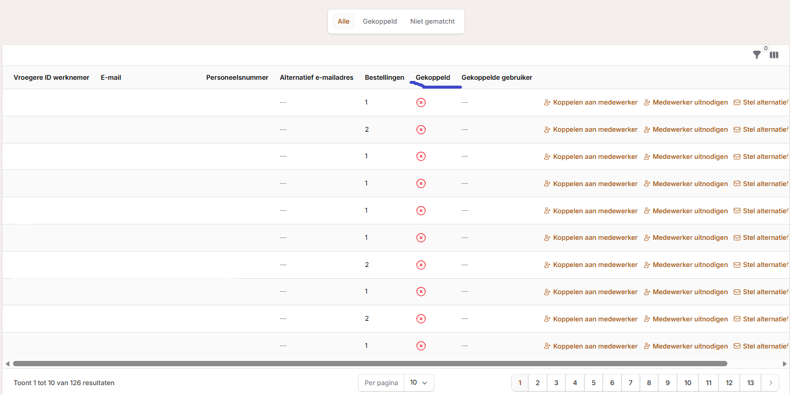Viewport: 790px width, 394px height.
Task: Sort by the E-mail column header
Action: click(x=111, y=77)
